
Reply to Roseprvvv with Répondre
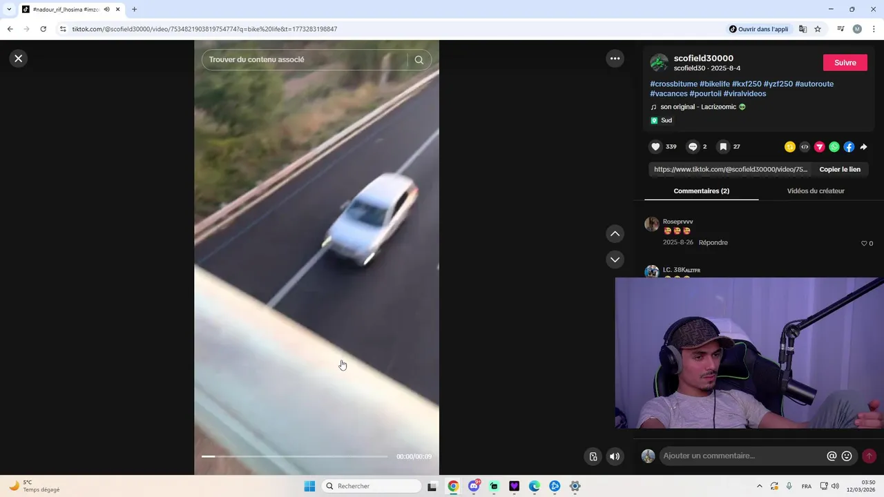coord(713,243)
